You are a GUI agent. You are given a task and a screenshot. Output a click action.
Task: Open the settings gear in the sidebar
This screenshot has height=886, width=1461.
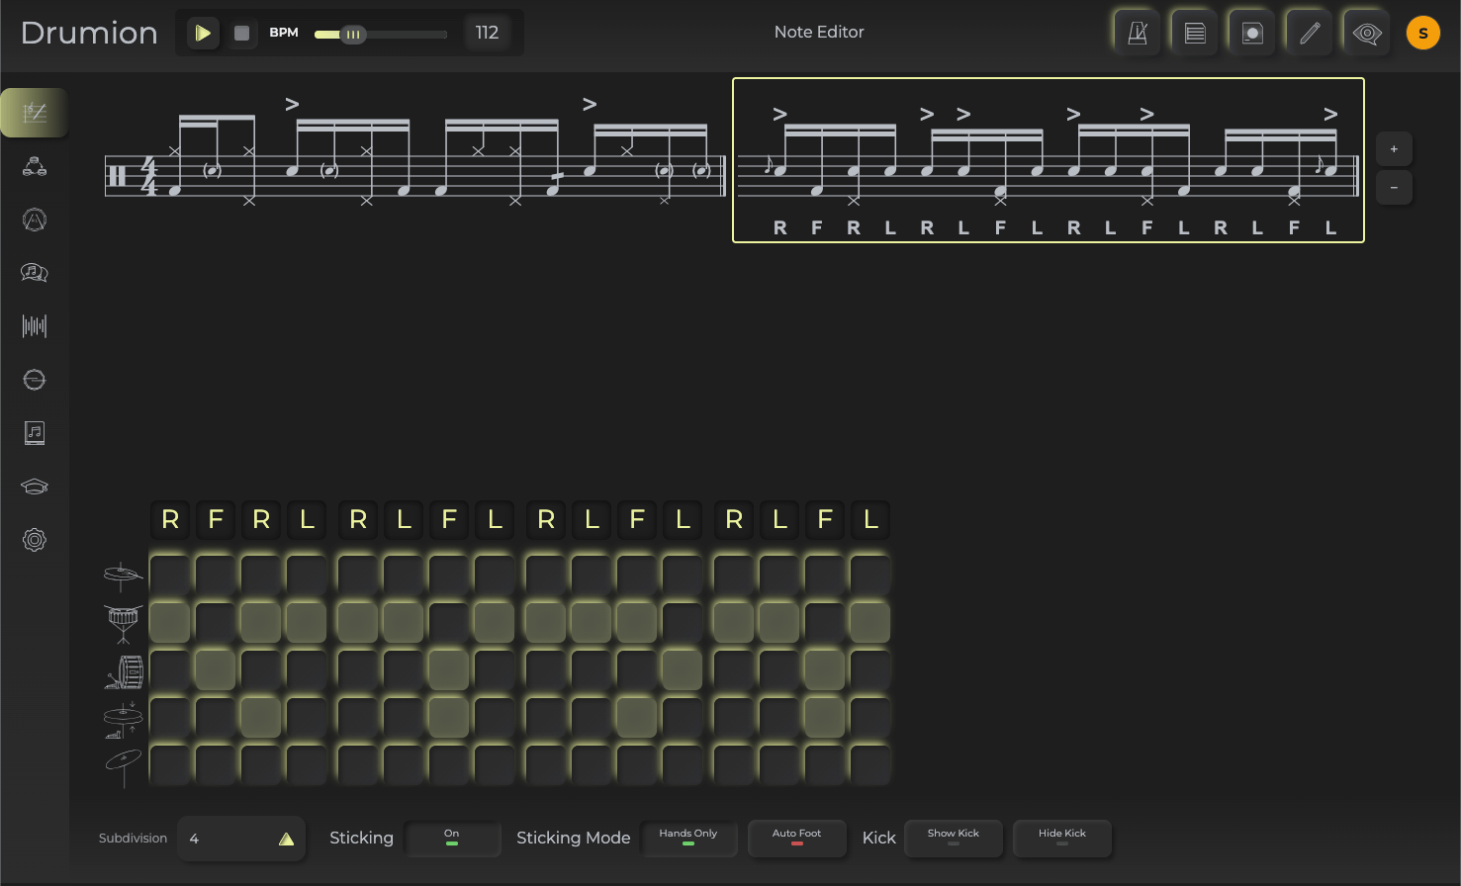(x=35, y=540)
